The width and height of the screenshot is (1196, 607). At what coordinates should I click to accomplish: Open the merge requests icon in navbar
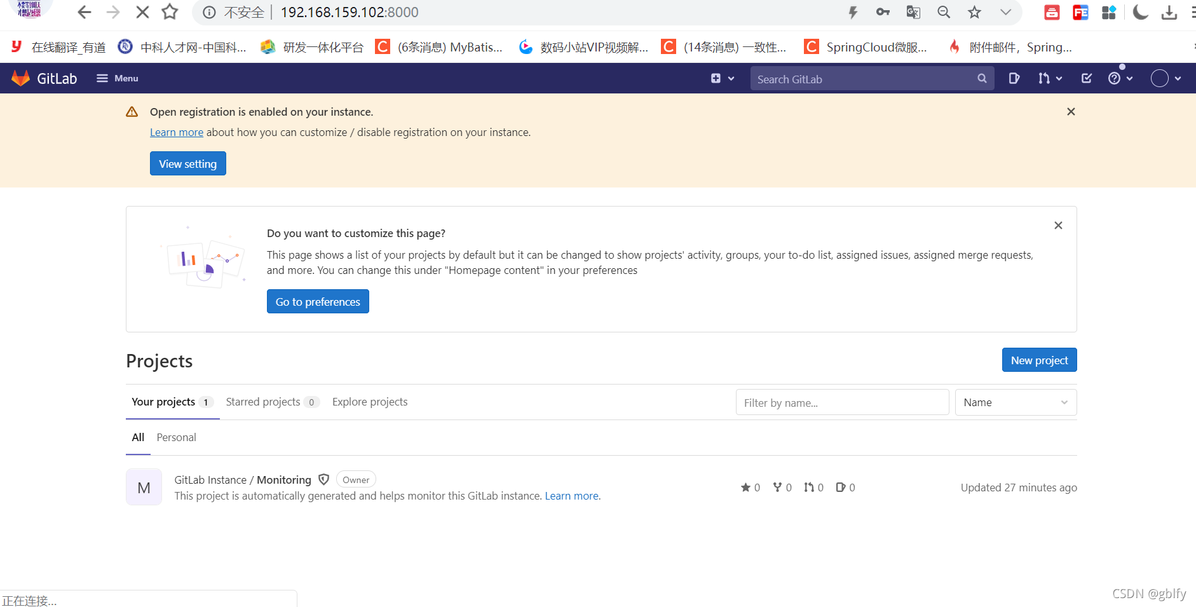[1045, 78]
